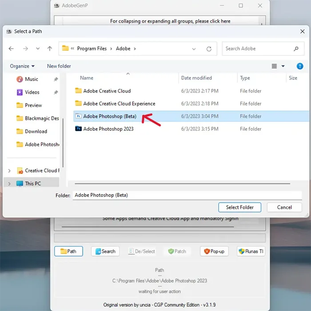
Task: Click the Forward navigation arrow
Action: point(25,48)
